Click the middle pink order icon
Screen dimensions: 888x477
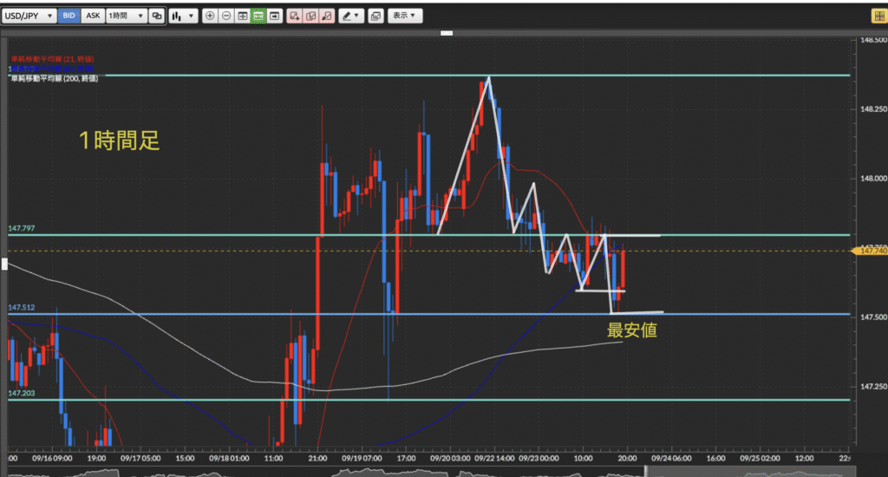311,16
